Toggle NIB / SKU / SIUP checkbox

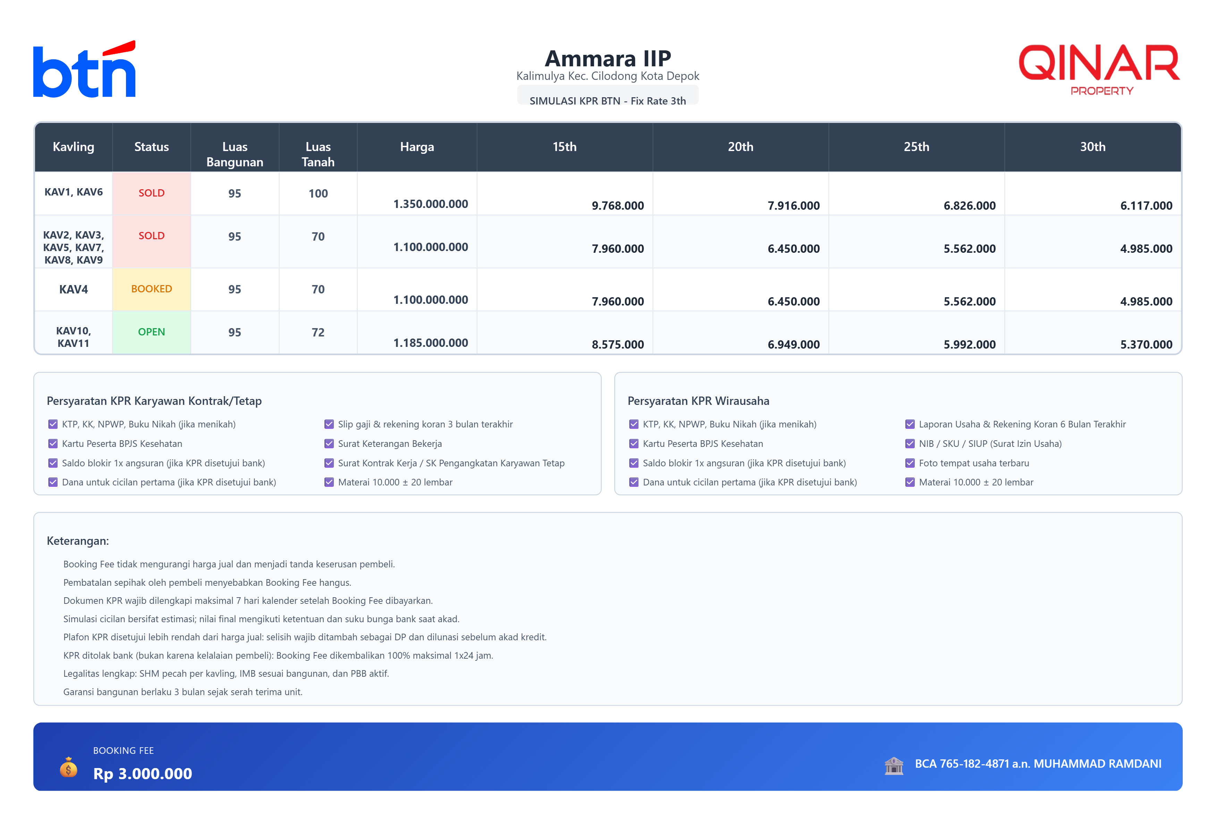[910, 443]
